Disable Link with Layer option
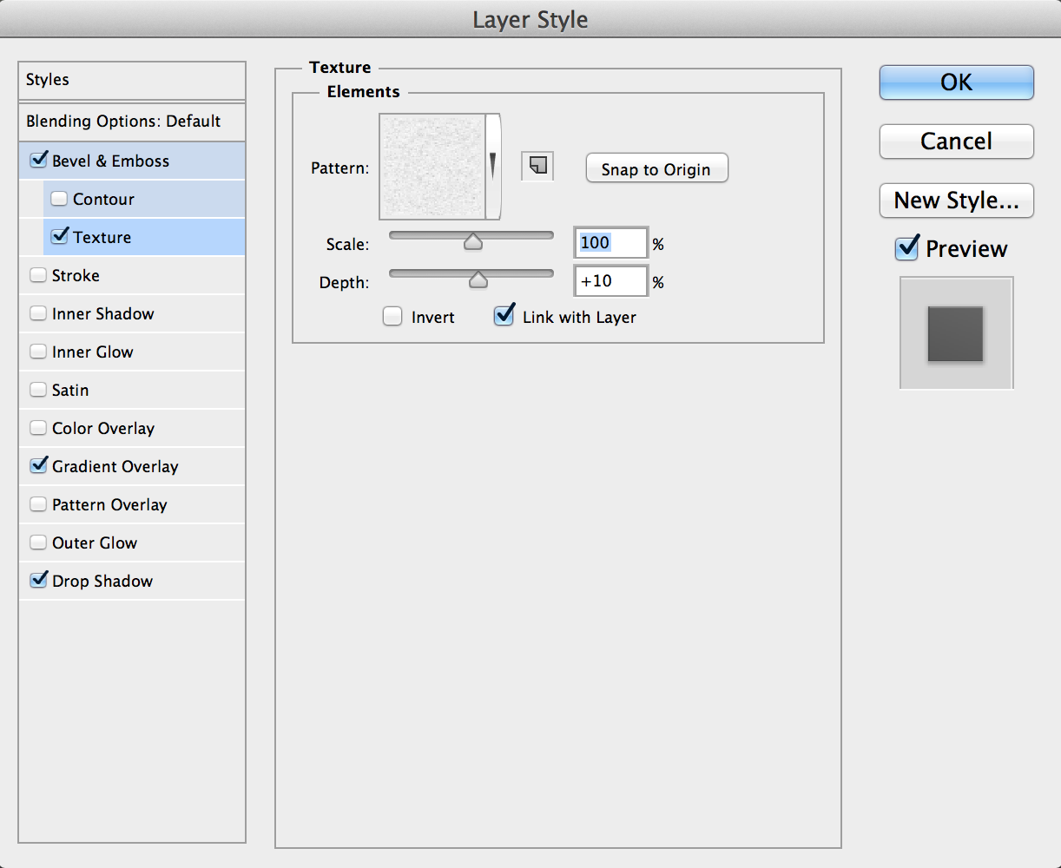 coord(504,316)
